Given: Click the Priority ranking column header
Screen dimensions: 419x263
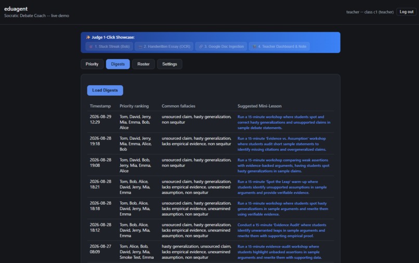Looking at the screenshot, I should pos(134,106).
